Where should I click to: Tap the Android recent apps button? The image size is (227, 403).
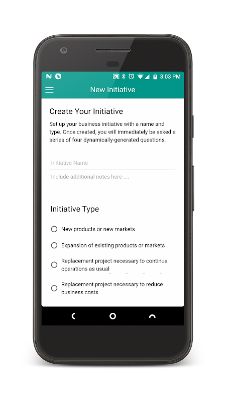[152, 316]
